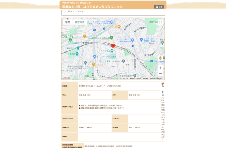The image size is (226, 148).
Task: Click the 印刷 print button
Action: 159,7
